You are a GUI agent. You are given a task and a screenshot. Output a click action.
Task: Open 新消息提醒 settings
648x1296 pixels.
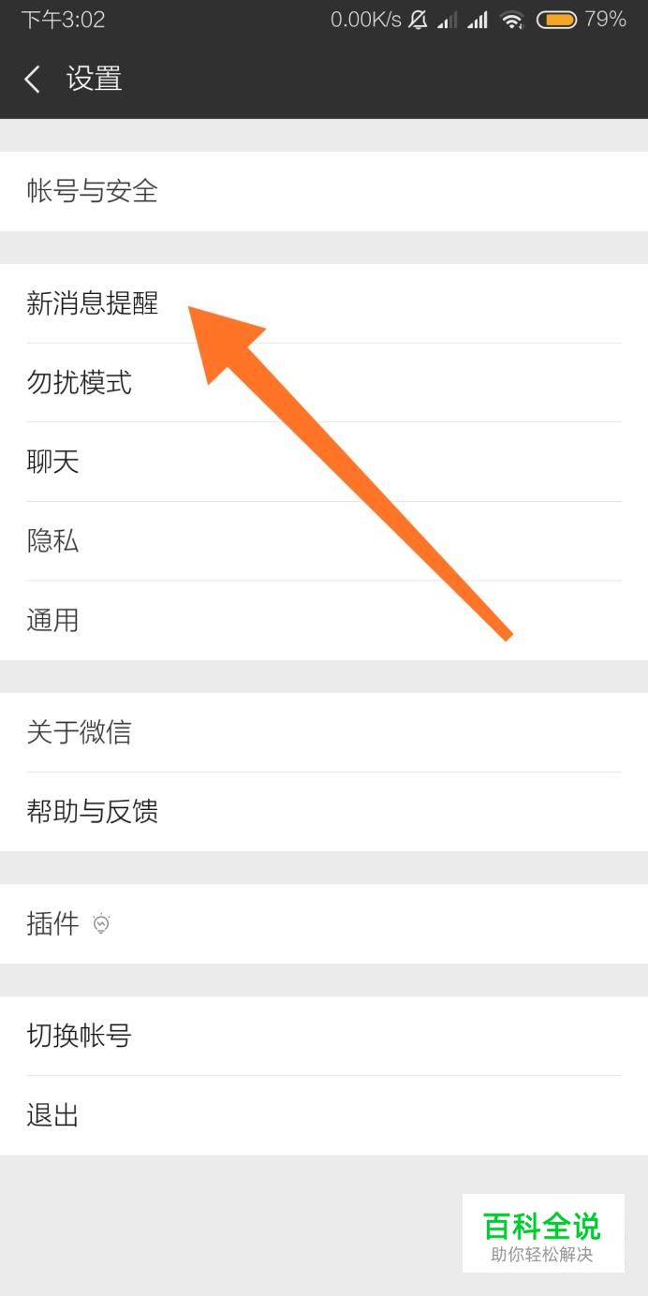[324, 303]
